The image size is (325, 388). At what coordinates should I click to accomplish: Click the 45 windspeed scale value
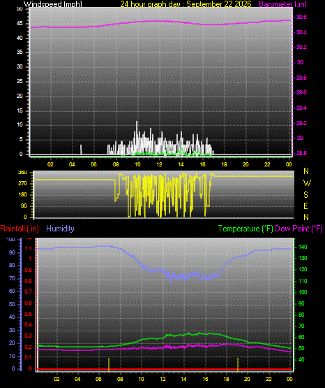pyautogui.click(x=20, y=24)
